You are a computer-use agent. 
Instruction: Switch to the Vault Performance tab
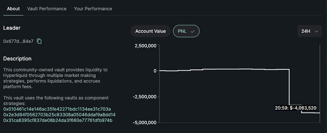[x=47, y=9]
